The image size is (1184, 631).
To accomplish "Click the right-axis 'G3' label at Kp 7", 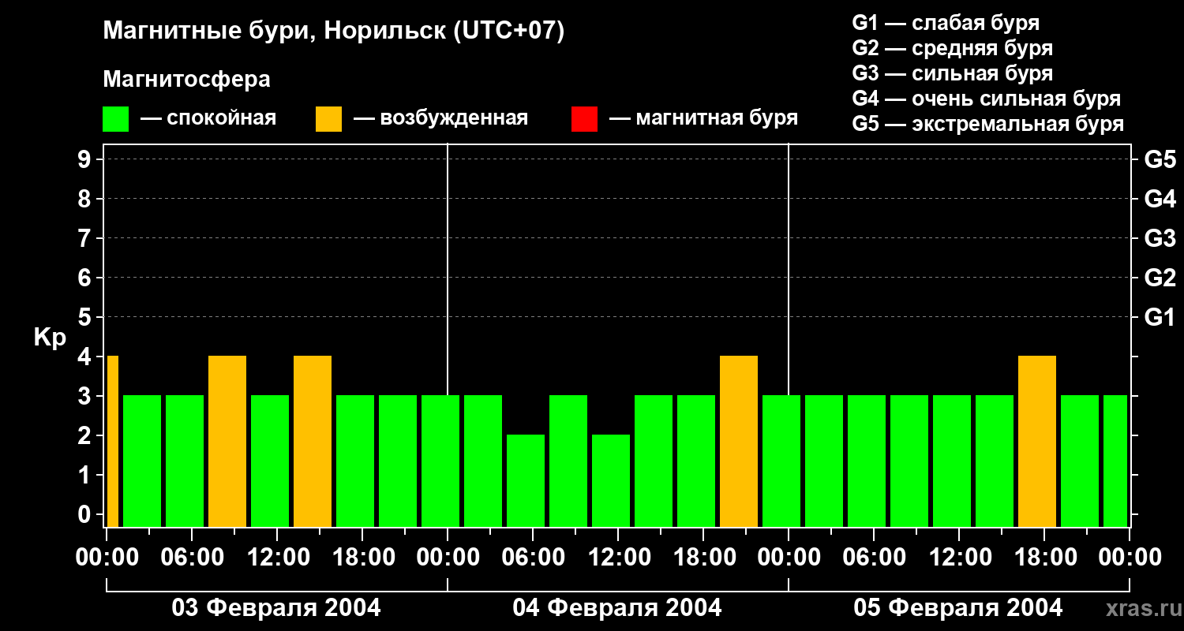I will (x=1160, y=238).
